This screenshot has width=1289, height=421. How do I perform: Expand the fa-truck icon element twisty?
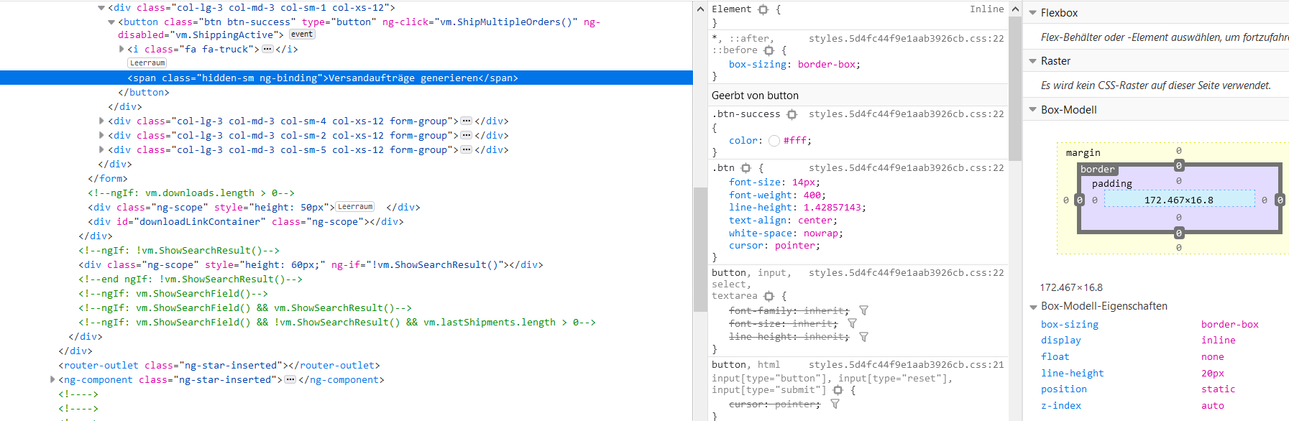click(121, 49)
